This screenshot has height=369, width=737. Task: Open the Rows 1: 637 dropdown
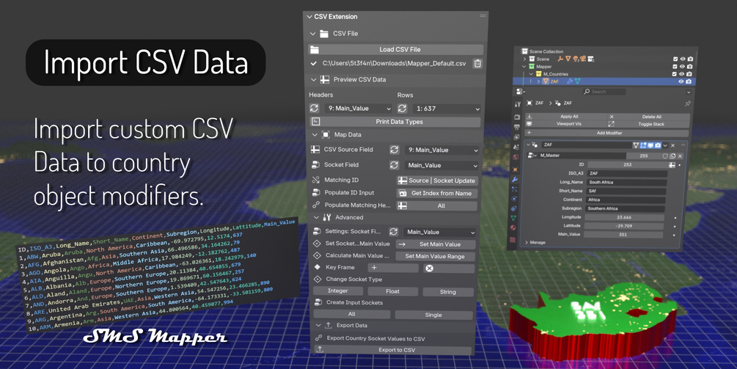coord(447,109)
